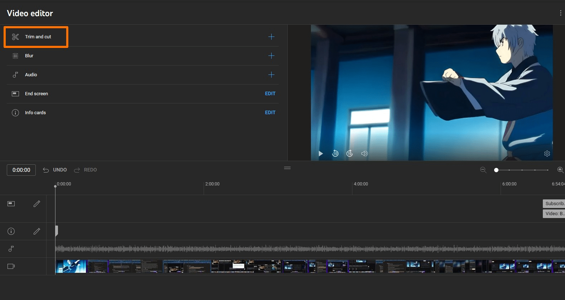Screen dimensions: 565x300
Task: Click the 0:00:00 timecode field
Action: click(21, 170)
